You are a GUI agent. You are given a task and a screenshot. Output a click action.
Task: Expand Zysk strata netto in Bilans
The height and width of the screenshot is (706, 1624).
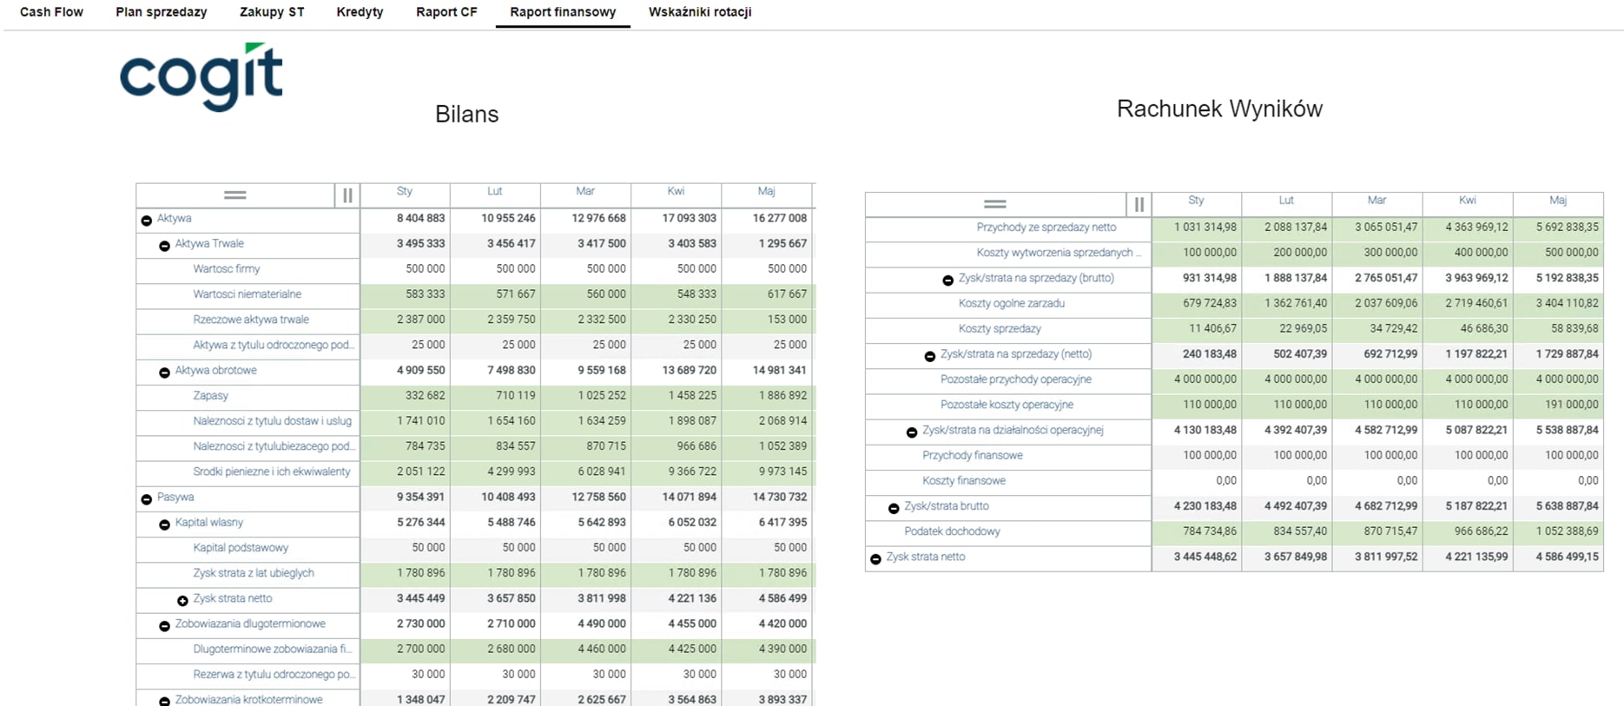click(x=182, y=601)
